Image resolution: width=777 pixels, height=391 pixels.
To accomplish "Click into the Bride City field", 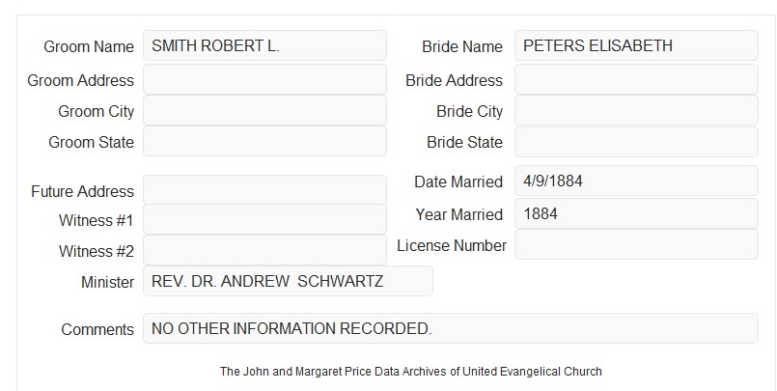I will pos(636,110).
